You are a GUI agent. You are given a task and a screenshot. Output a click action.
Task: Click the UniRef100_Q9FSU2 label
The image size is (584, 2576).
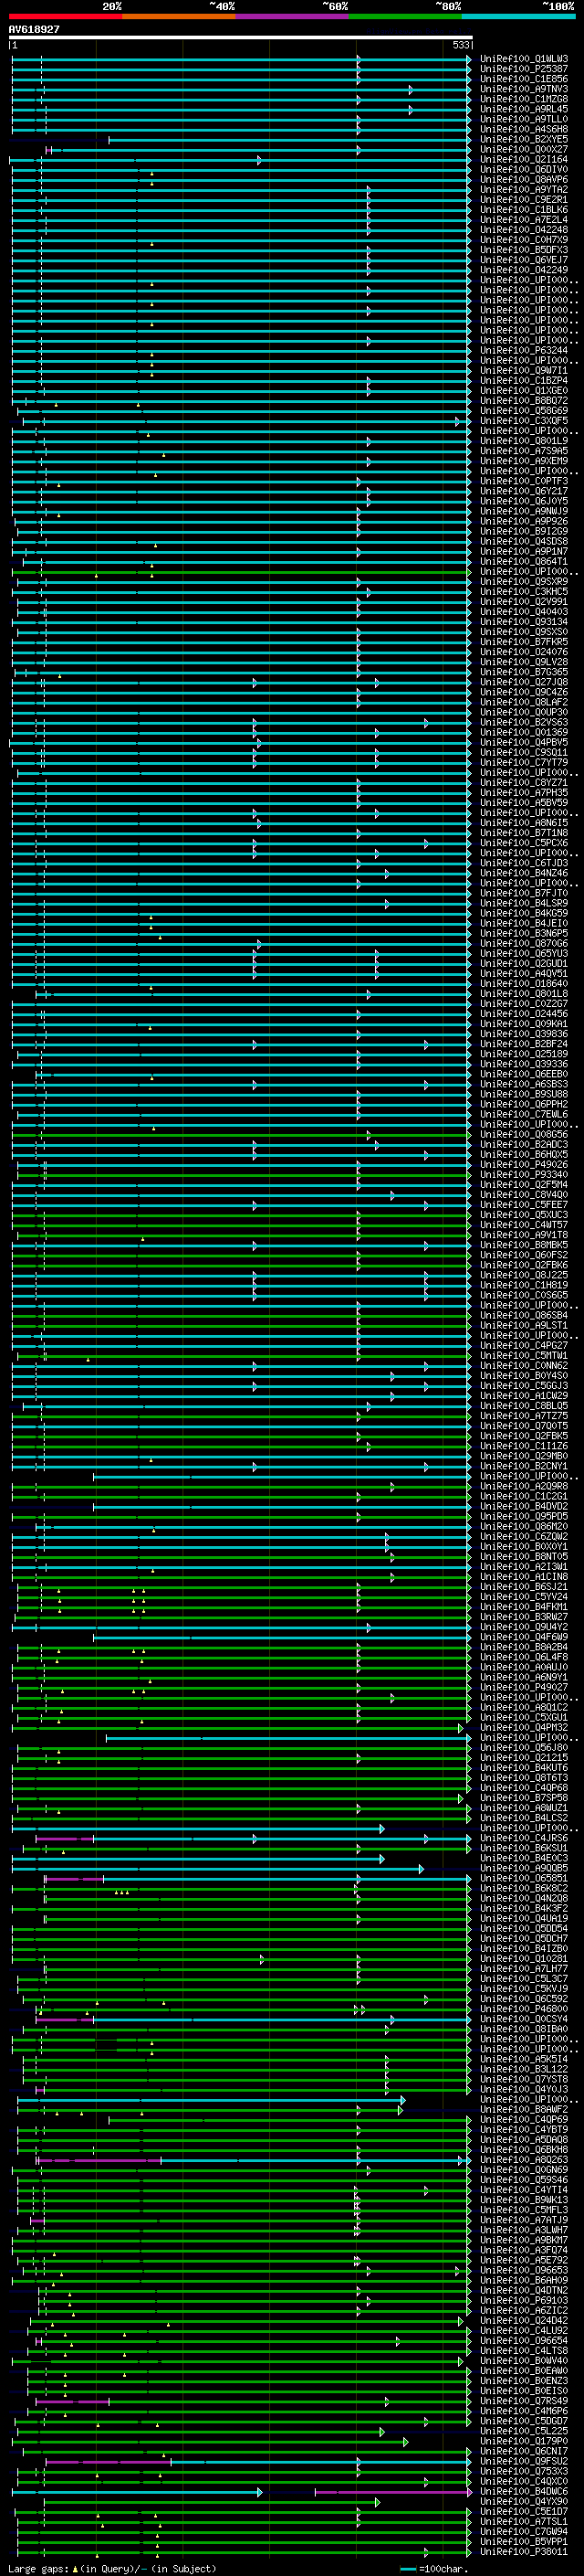pyautogui.click(x=524, y=2461)
